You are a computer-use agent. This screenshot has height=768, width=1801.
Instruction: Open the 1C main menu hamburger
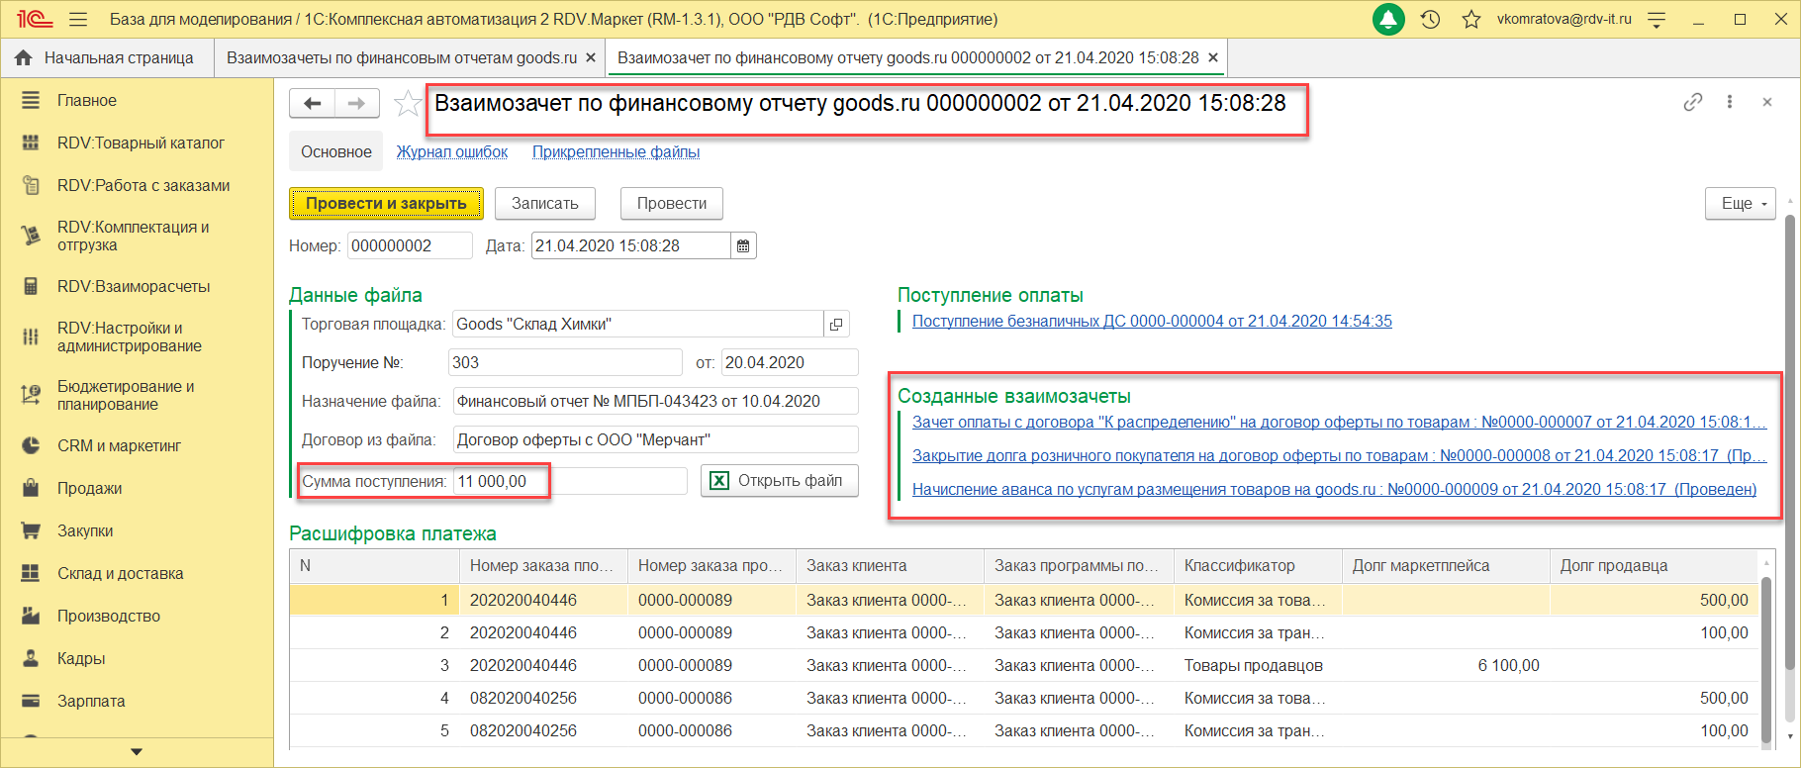(78, 19)
